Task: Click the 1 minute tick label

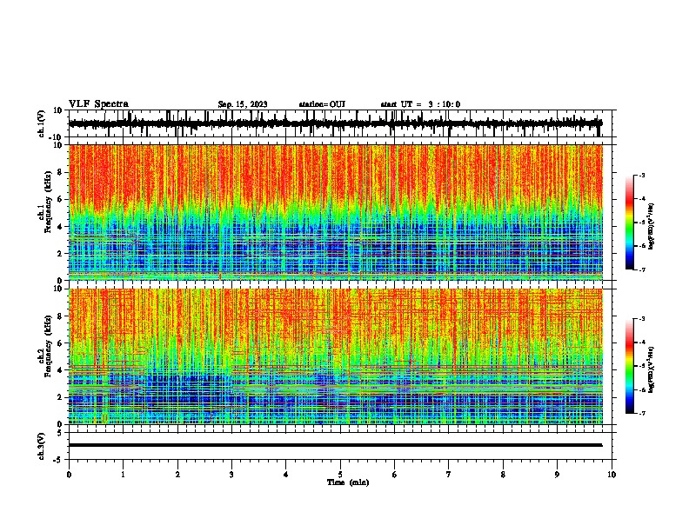Action: (x=123, y=475)
